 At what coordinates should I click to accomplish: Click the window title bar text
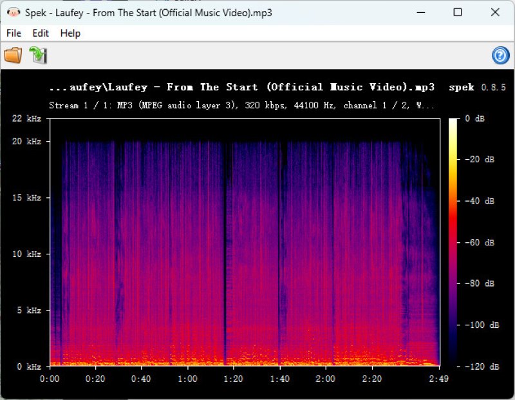pos(149,13)
